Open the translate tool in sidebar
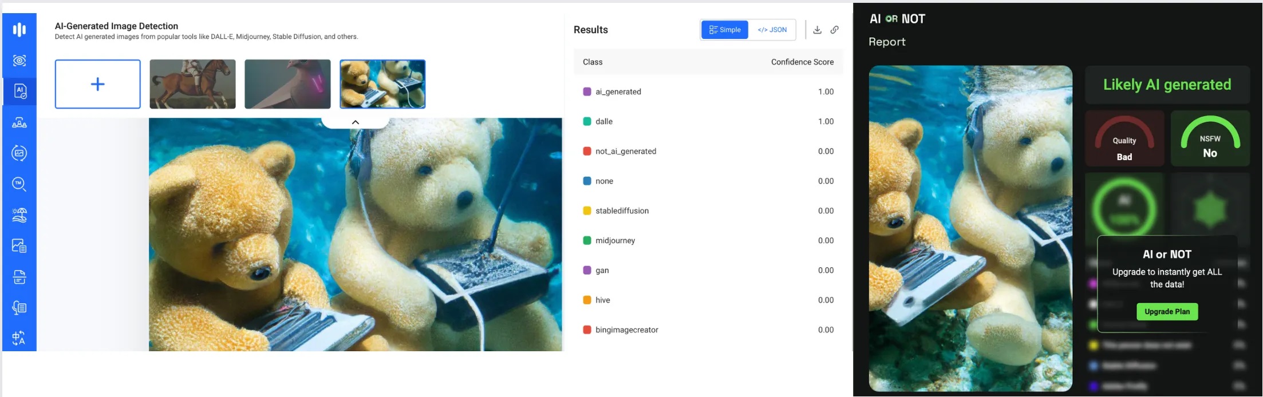This screenshot has width=1263, height=397. coord(19,338)
